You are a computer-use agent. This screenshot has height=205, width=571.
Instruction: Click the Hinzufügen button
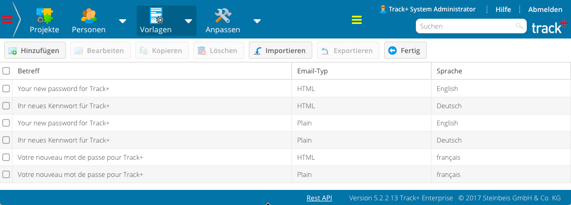click(x=35, y=50)
